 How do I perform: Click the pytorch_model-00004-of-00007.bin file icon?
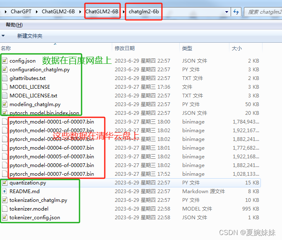[x=5, y=148]
